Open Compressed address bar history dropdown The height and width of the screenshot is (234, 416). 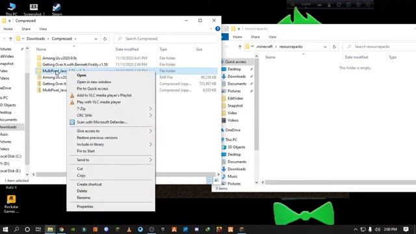[96, 39]
